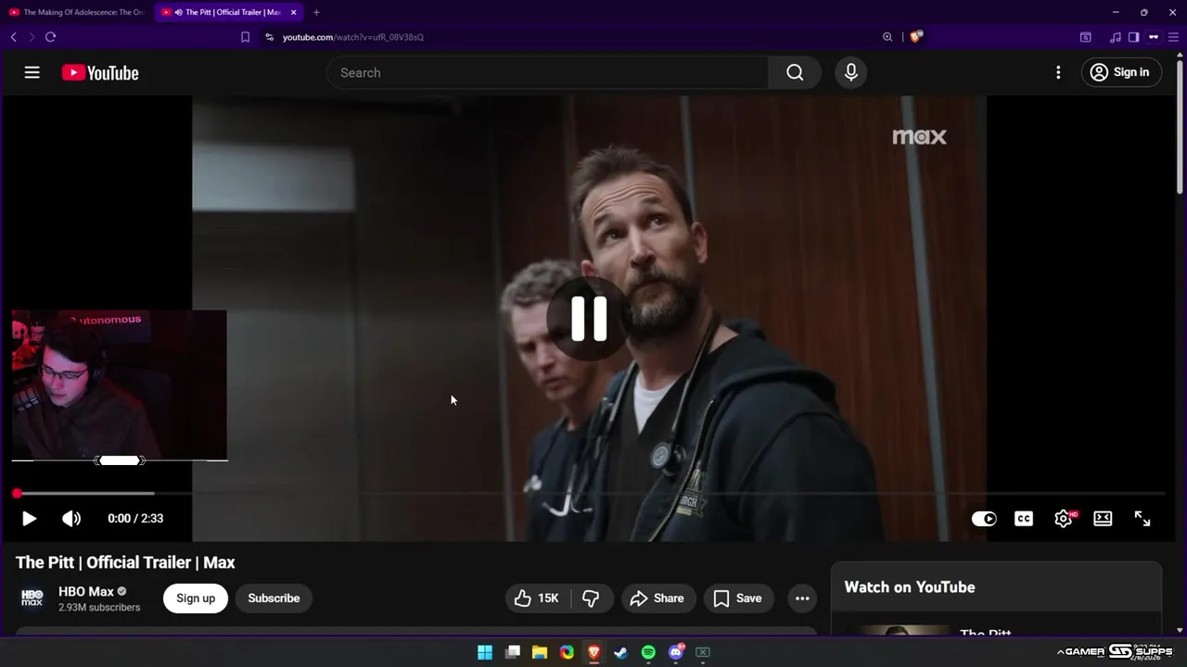
Task: Start voice search with the microphone
Action: click(851, 72)
